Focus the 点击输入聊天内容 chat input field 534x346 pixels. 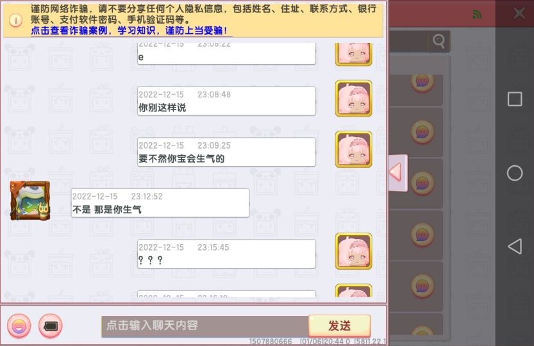click(205, 326)
